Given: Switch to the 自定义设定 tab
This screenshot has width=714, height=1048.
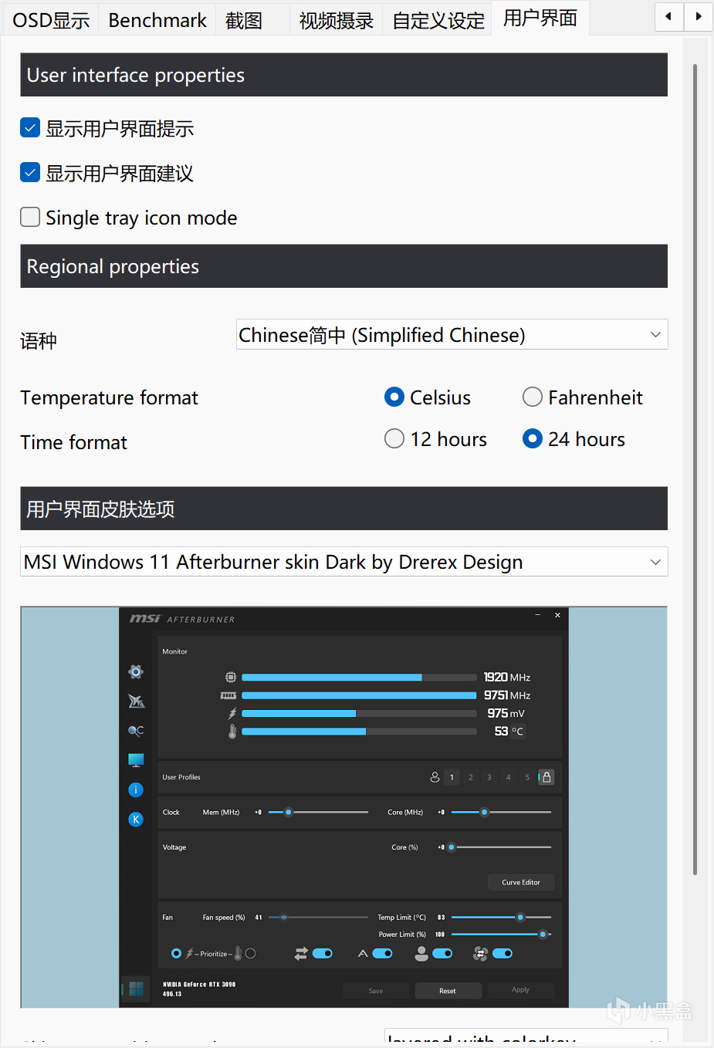Looking at the screenshot, I should click(438, 20).
